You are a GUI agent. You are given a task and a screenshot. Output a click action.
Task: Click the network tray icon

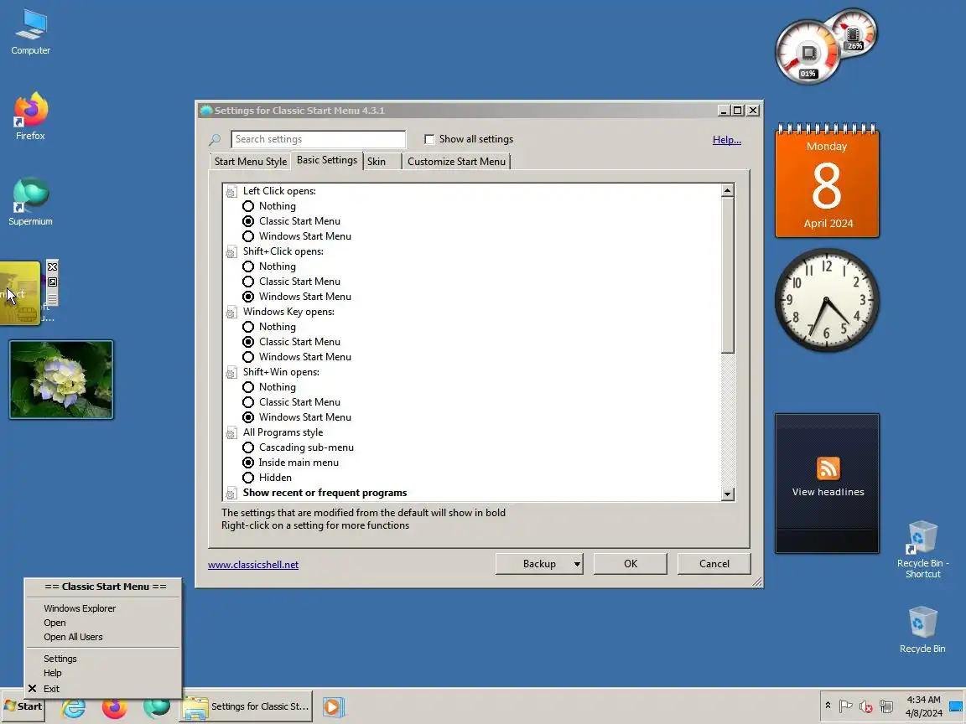[x=885, y=706]
